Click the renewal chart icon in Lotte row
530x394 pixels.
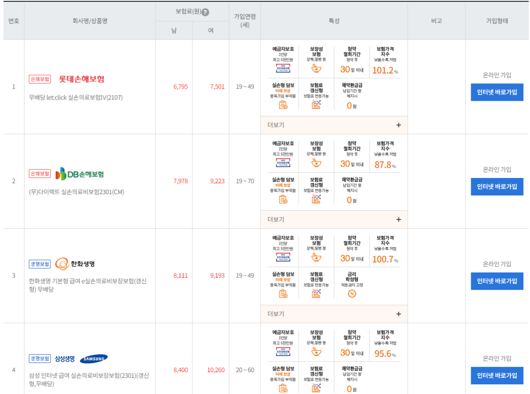[316, 104]
